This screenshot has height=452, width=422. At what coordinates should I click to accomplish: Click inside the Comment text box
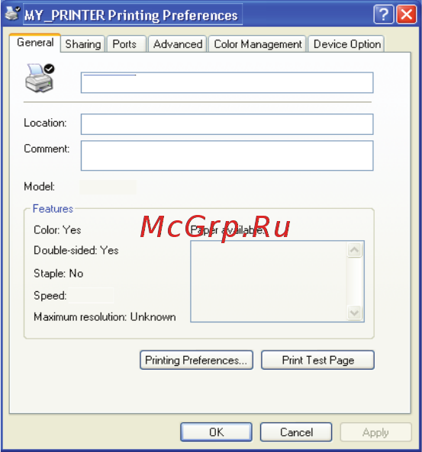coord(227,155)
